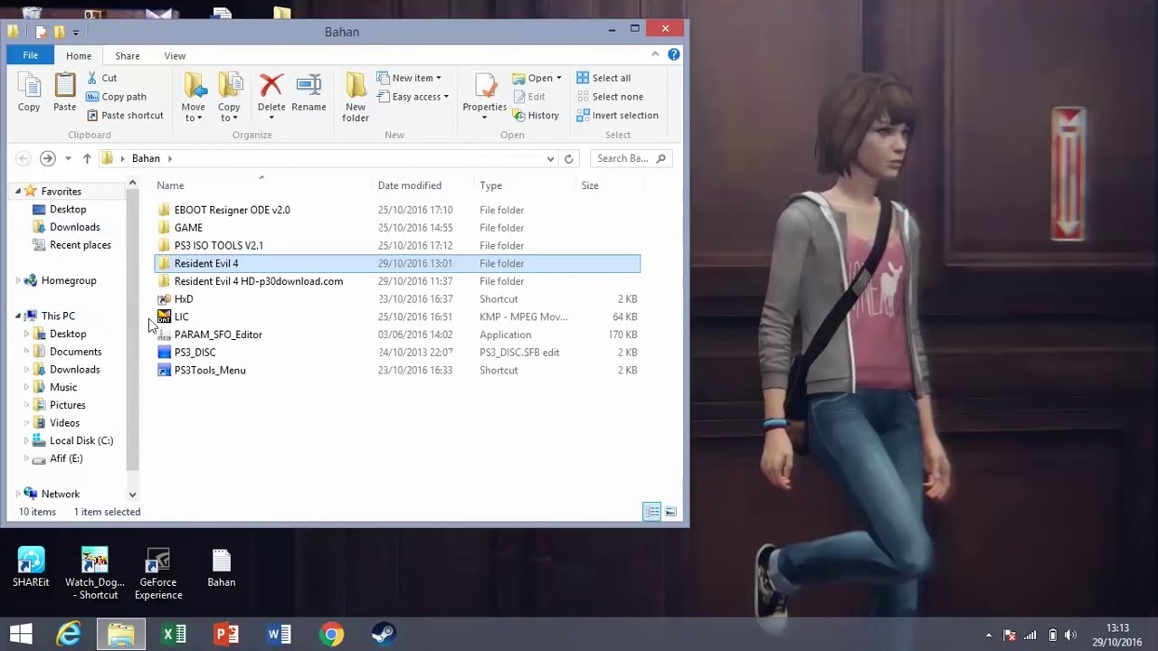1158x651 pixels.
Task: Switch to the Share ribbon tab
Action: [x=128, y=56]
